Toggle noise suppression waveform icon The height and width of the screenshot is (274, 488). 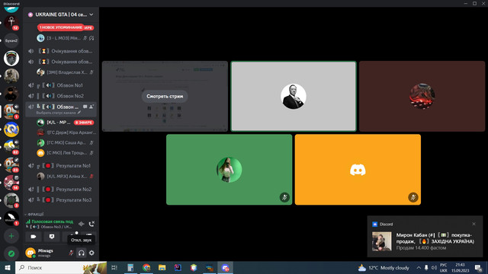[x=82, y=224]
